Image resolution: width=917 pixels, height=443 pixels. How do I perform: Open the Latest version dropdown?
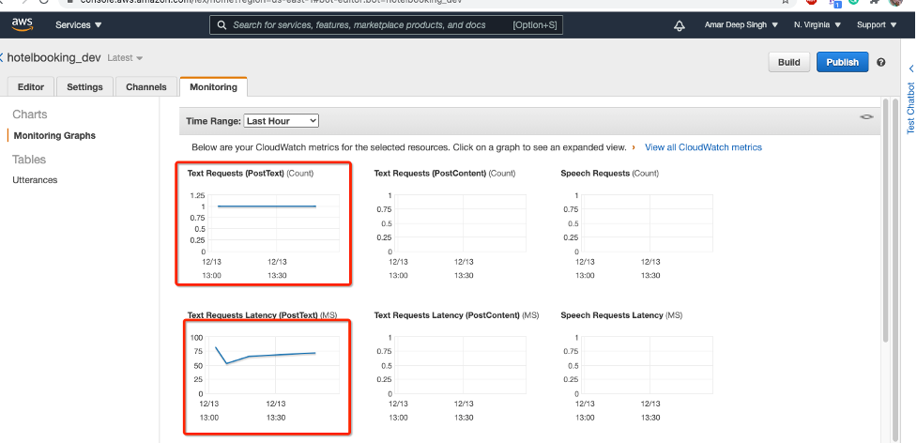click(x=125, y=58)
